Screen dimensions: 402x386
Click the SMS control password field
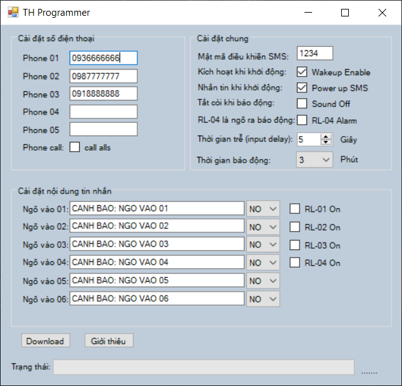(315, 54)
